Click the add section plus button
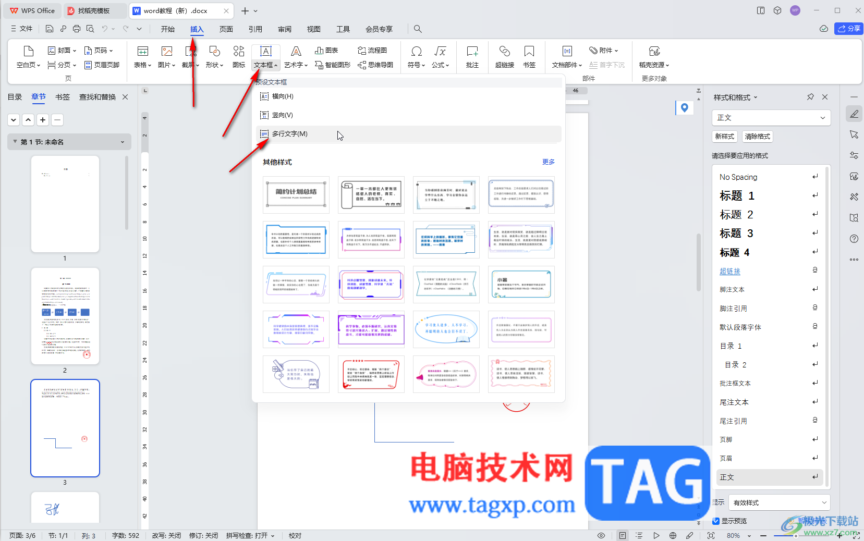 [43, 120]
